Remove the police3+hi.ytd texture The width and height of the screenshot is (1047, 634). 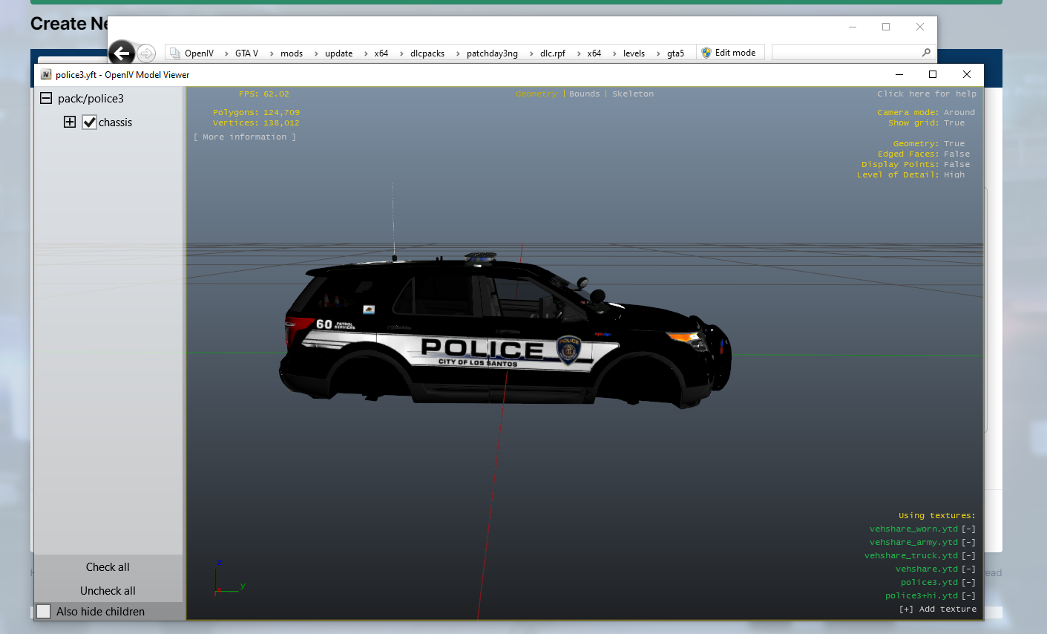(968, 596)
